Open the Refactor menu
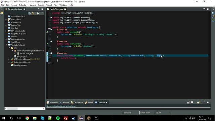 pyautogui.click(x=23, y=5)
